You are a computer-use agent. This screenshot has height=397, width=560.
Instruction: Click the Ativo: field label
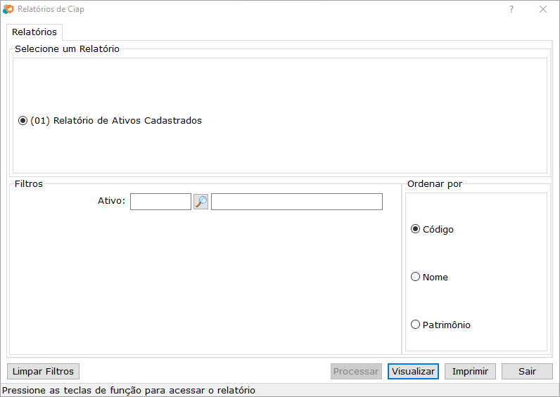111,201
